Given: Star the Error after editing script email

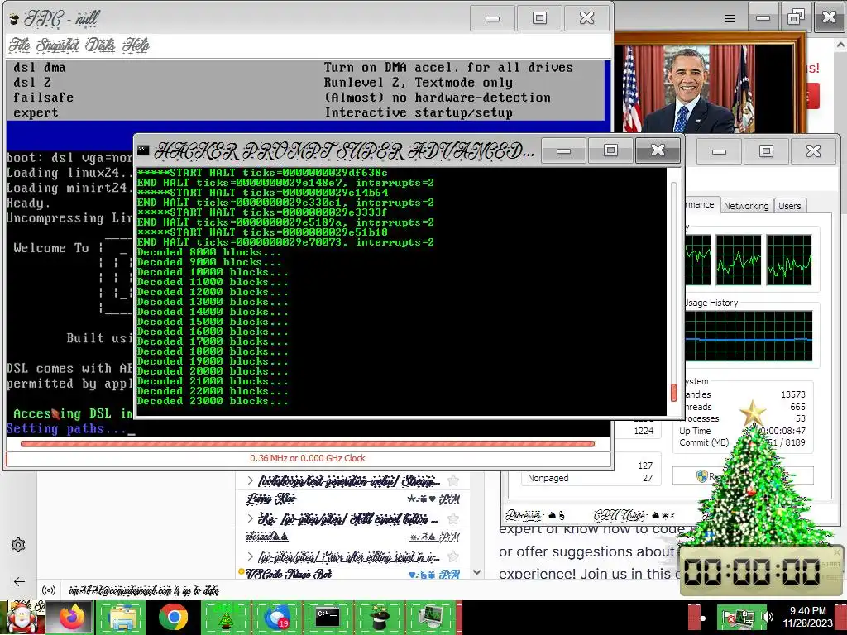Looking at the screenshot, I should (x=453, y=556).
